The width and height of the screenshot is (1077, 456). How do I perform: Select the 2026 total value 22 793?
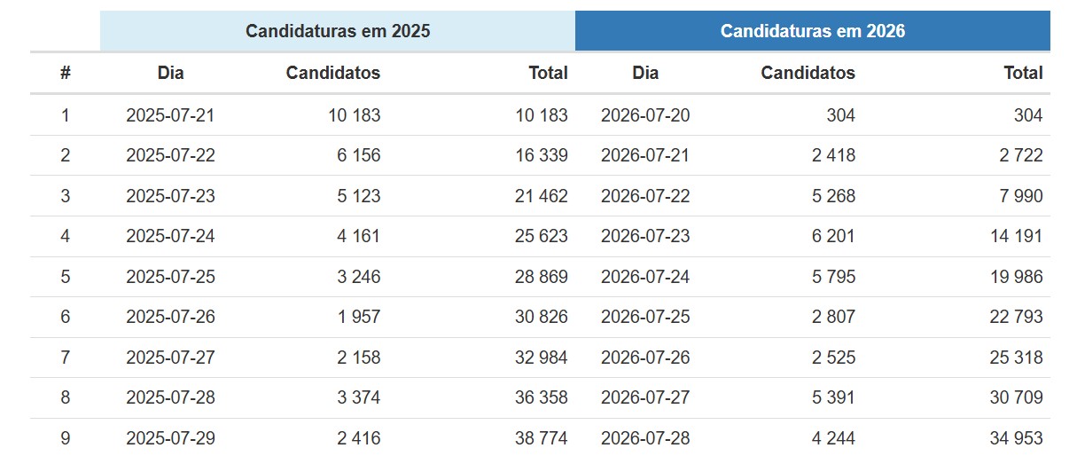(x=1016, y=317)
